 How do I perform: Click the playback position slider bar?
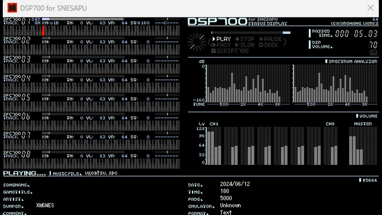click(x=251, y=32)
